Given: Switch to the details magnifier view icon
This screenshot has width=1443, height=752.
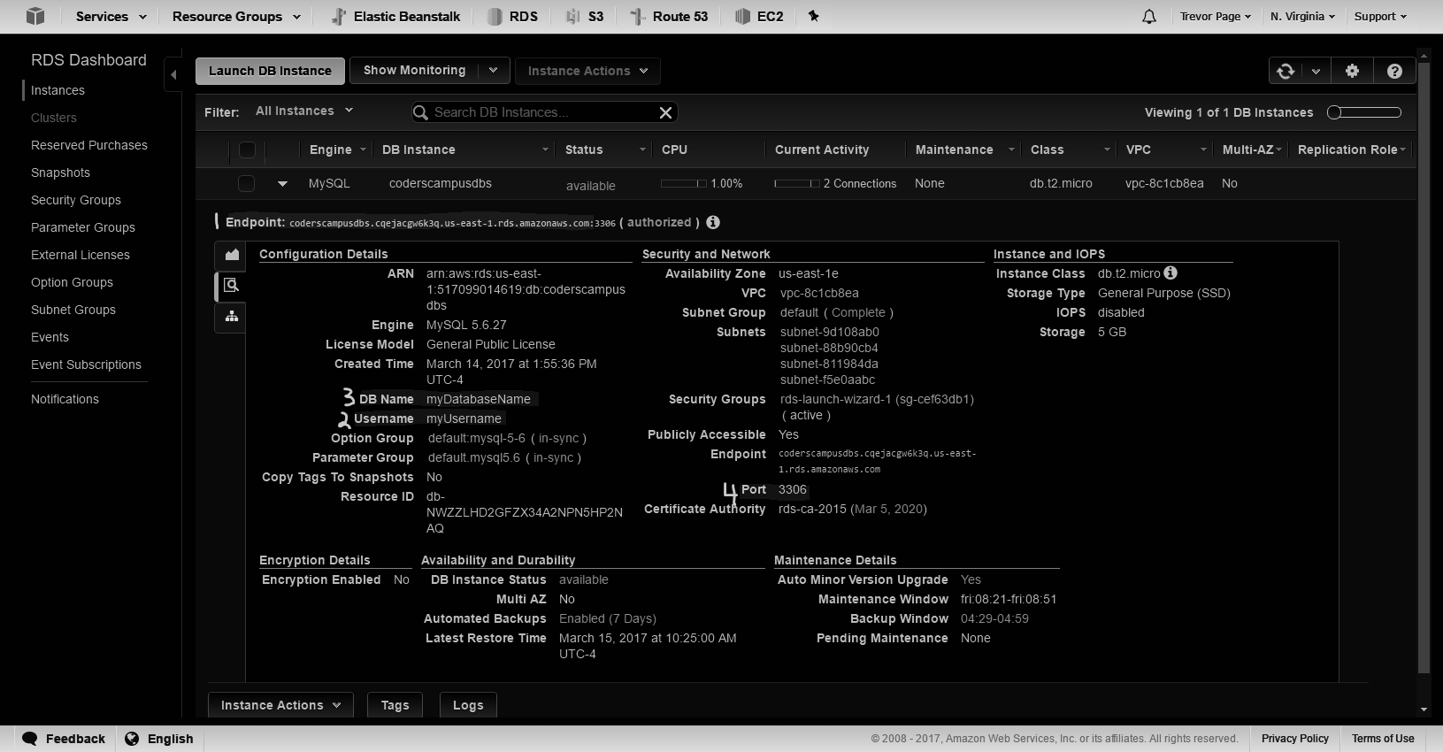Looking at the screenshot, I should point(232,285).
